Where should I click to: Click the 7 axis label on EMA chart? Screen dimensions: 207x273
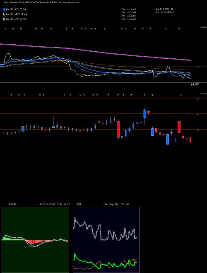pos(198,67)
